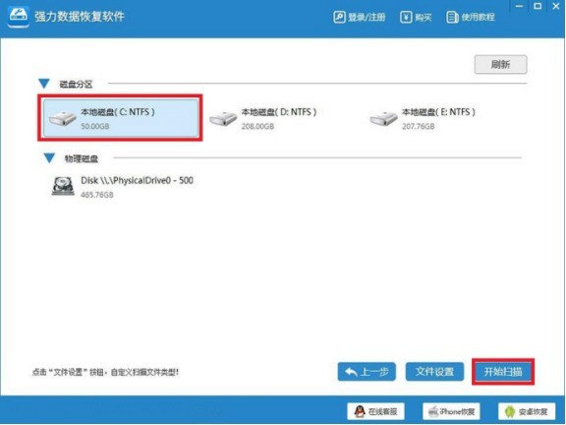Select local disk C: NTFS partition
This screenshot has width=566, height=425.
[120, 118]
